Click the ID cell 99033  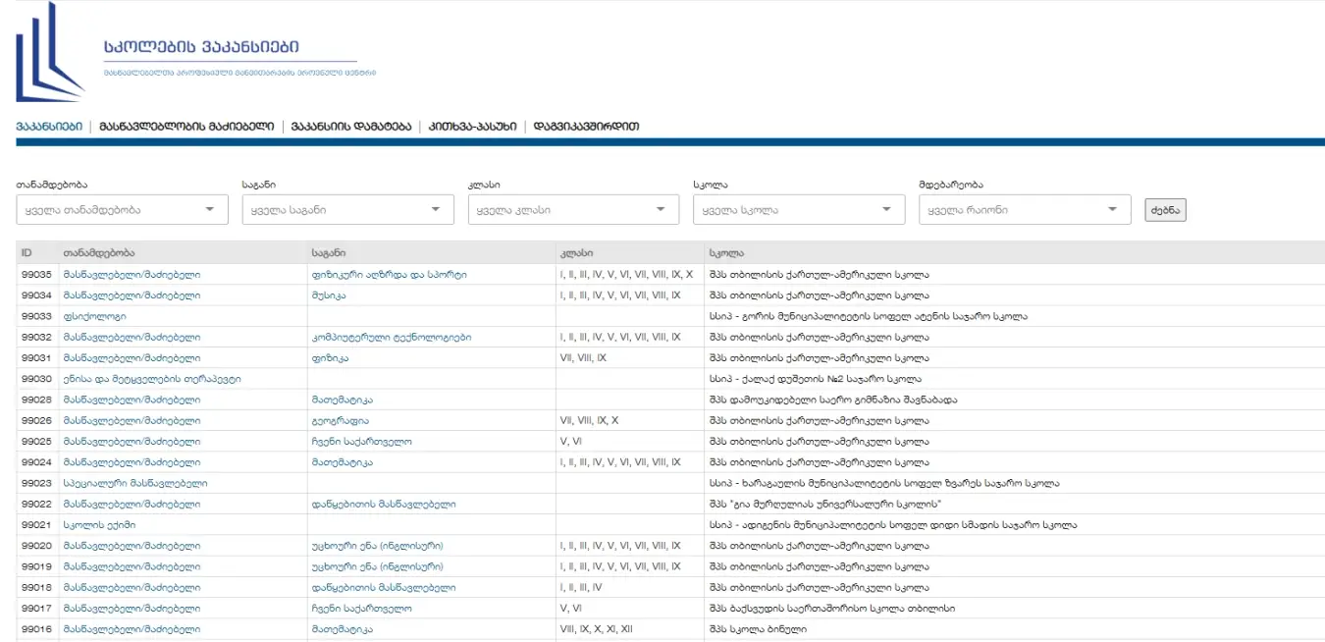click(x=36, y=316)
